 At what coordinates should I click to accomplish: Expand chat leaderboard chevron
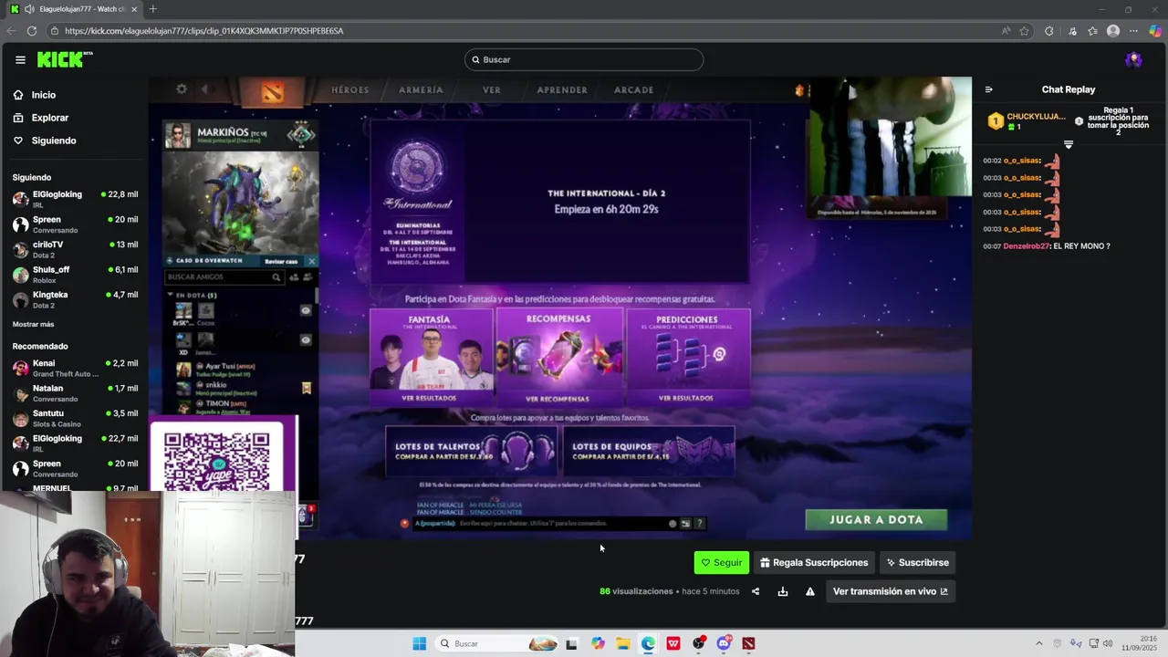(x=1069, y=144)
